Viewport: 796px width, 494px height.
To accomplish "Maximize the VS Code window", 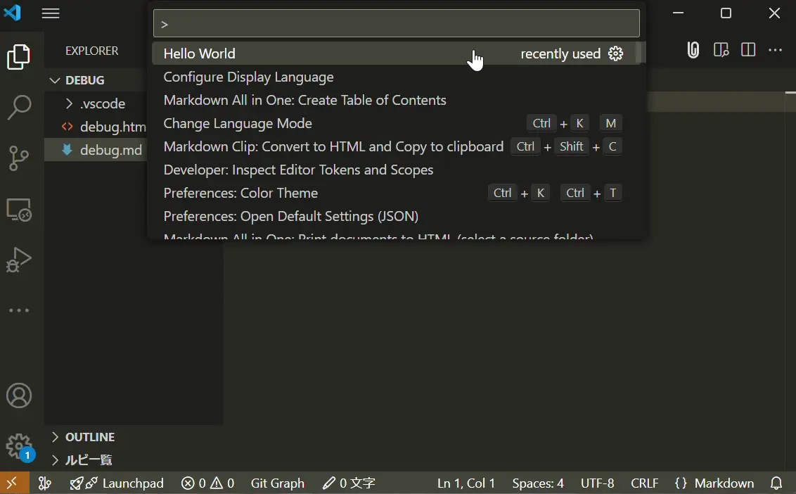I will [726, 13].
